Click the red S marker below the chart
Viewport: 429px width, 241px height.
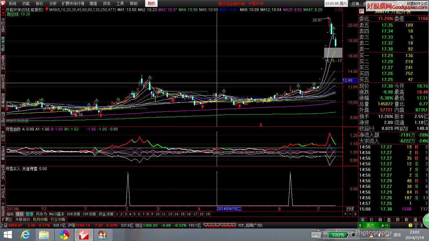261,125
